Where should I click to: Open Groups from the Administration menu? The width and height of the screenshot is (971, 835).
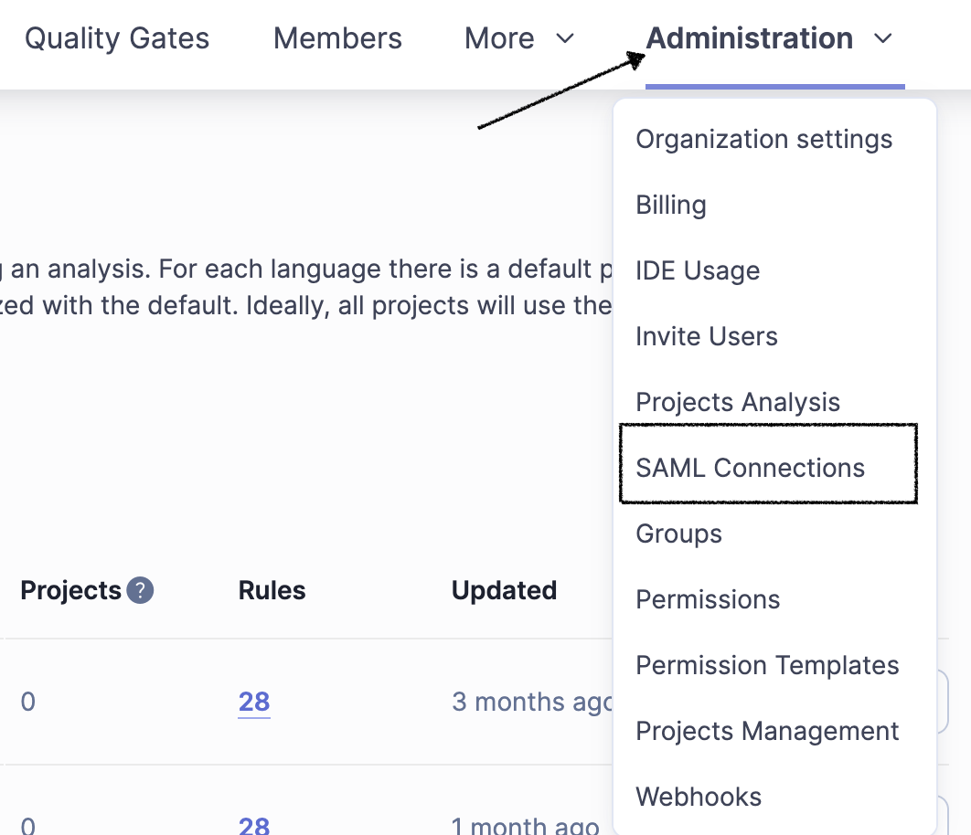[678, 534]
